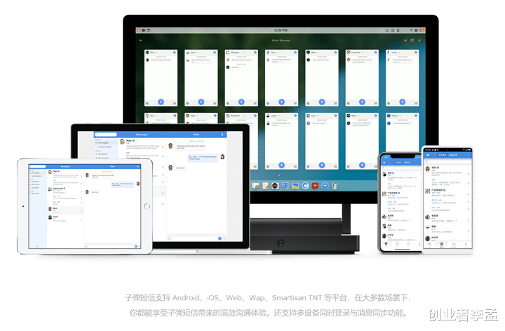This screenshot has width=505, height=331.
Task: Tap the microphone button in Linda's chat card
Action: tap(403, 102)
